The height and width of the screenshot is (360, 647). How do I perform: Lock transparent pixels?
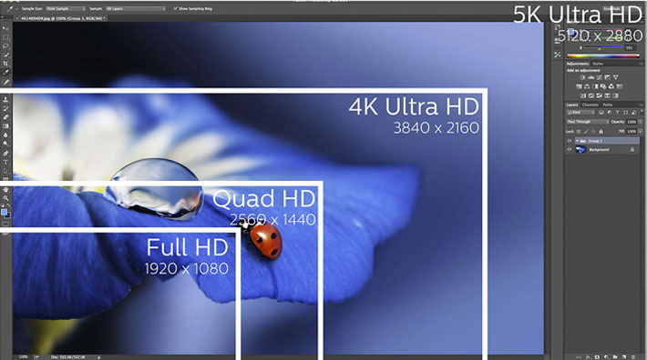click(579, 132)
